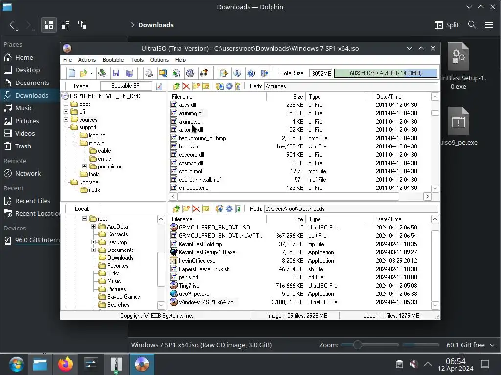Click image list scroll down arrow

[x=435, y=188]
